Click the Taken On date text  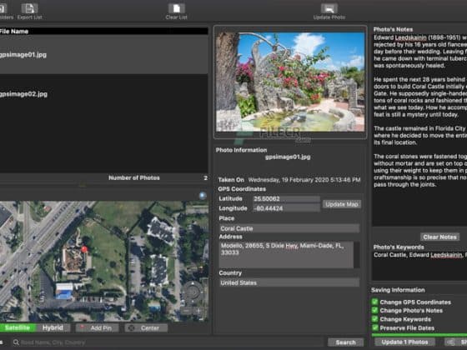pyautogui.click(x=304, y=180)
